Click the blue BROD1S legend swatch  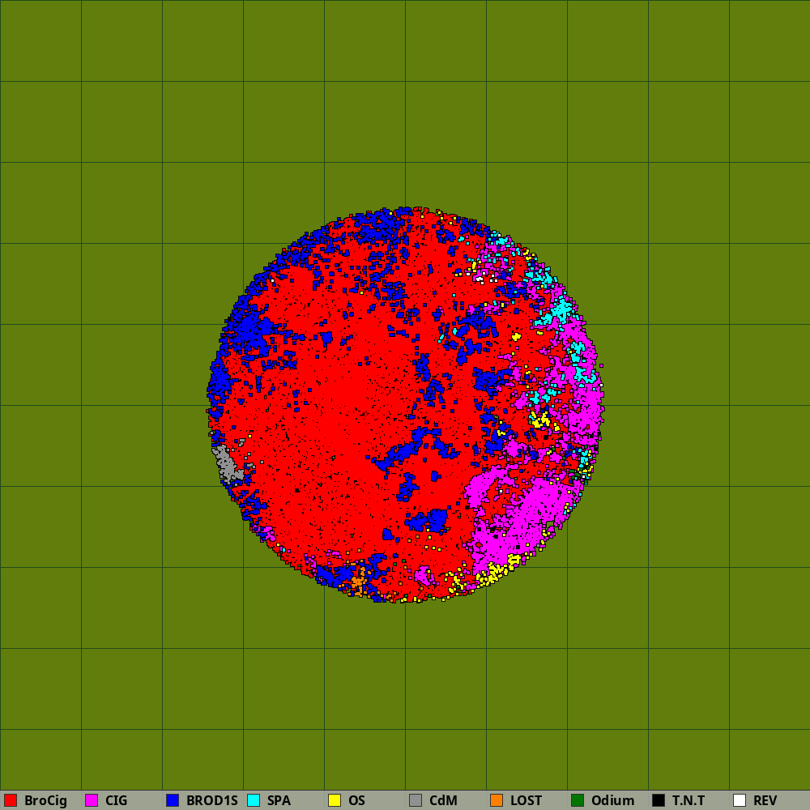point(173,800)
